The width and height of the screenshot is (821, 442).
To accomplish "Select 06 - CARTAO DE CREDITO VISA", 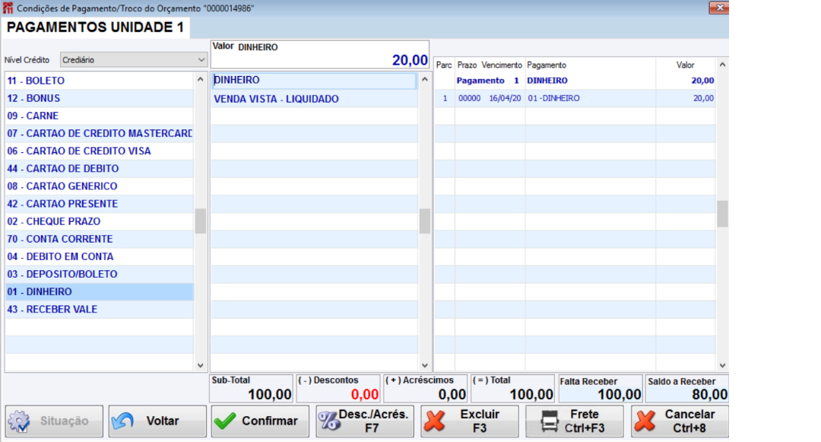I will pyautogui.click(x=100, y=151).
